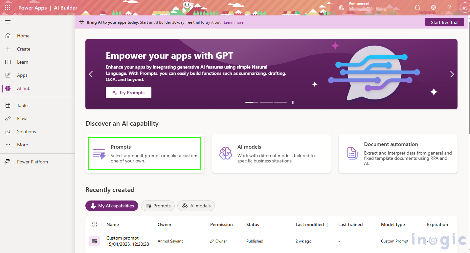The image size is (470, 253).
Task: Click the Document automation page icon
Action: tap(352, 153)
